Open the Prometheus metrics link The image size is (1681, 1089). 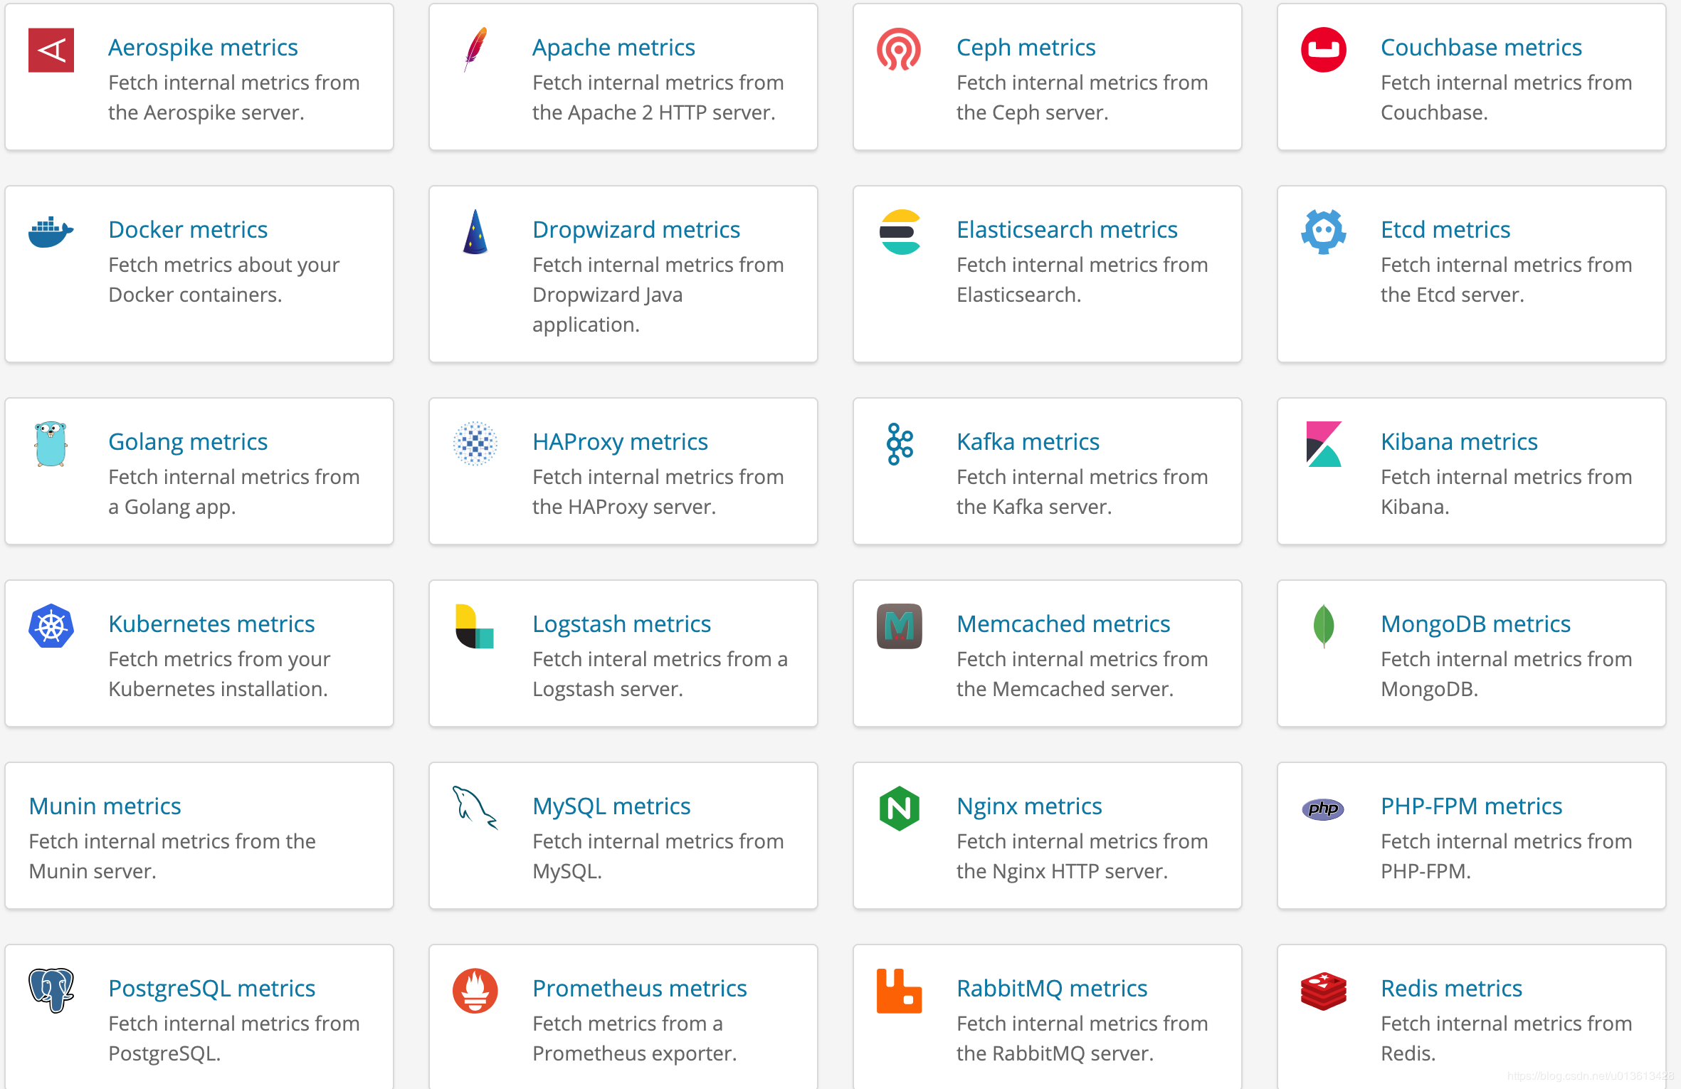coord(639,988)
